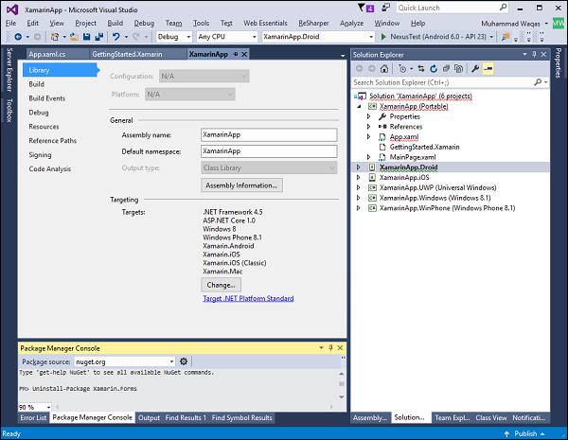Expand the References node
This screenshot has width=568, height=440.
click(x=368, y=127)
